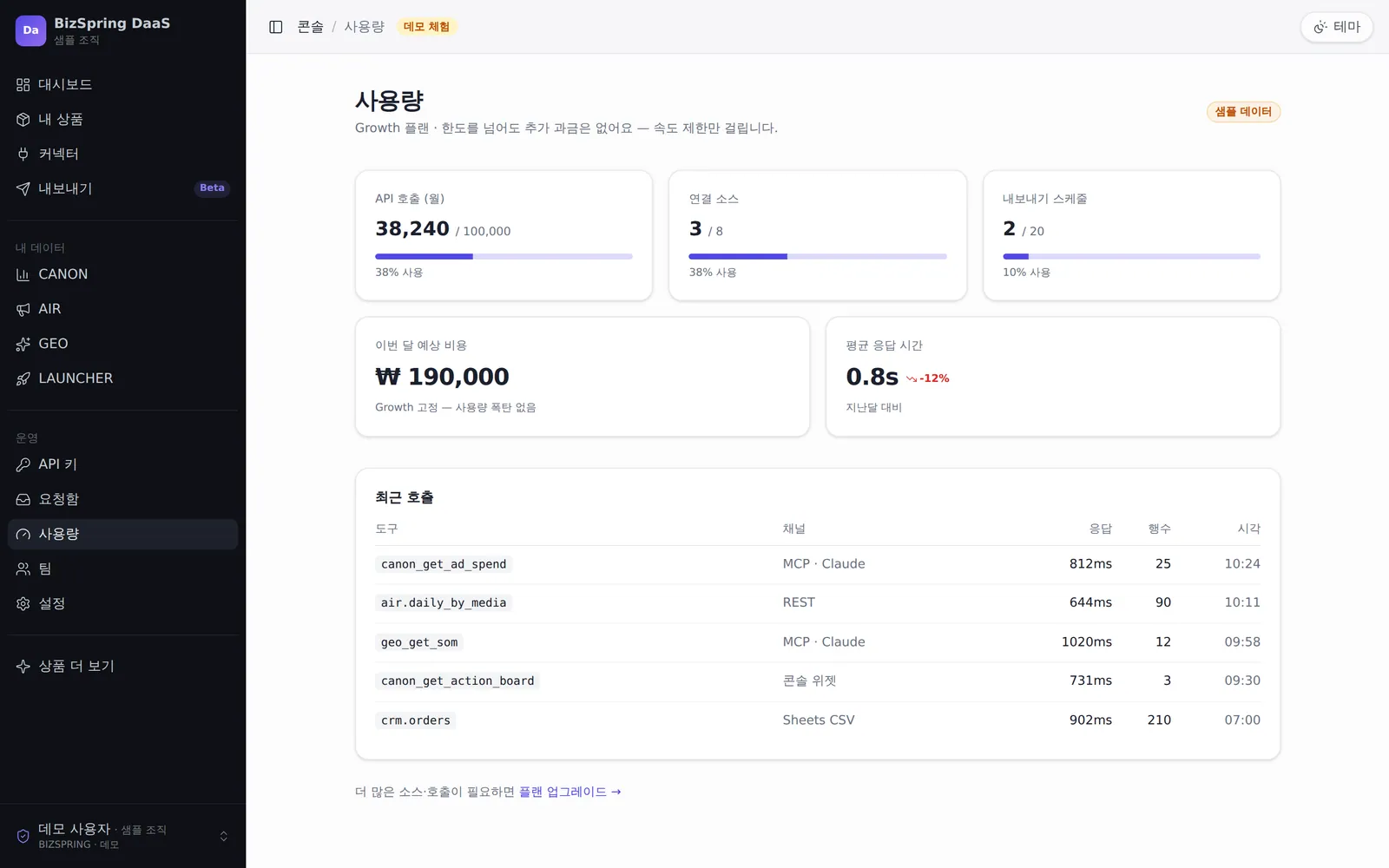Screen dimensions: 1389x868
Task: Click the 커넥터 plug icon
Action: click(23, 154)
